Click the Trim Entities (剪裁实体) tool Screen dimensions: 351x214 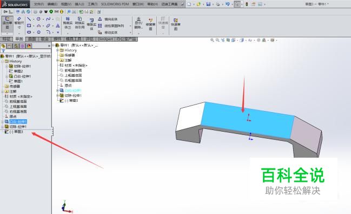click(x=68, y=23)
